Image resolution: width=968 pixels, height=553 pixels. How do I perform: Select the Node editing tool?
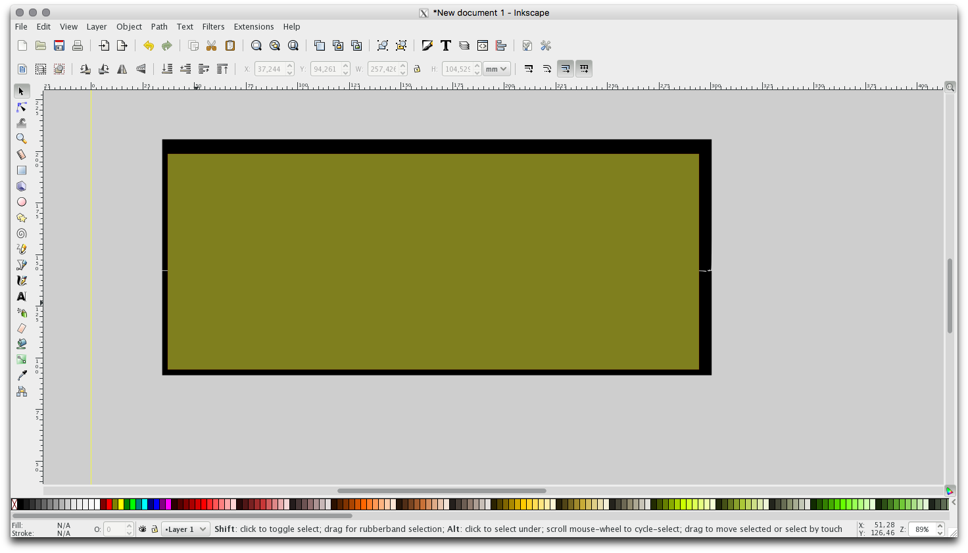[x=22, y=107]
